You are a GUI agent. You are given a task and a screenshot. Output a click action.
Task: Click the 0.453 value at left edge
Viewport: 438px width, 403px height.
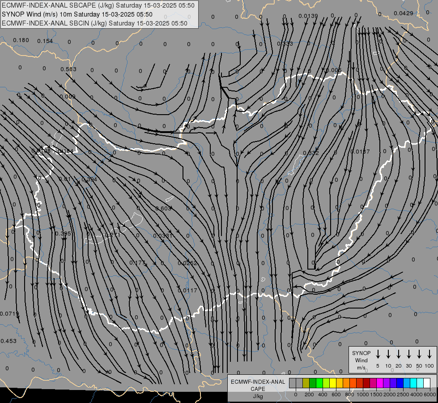[9, 341]
